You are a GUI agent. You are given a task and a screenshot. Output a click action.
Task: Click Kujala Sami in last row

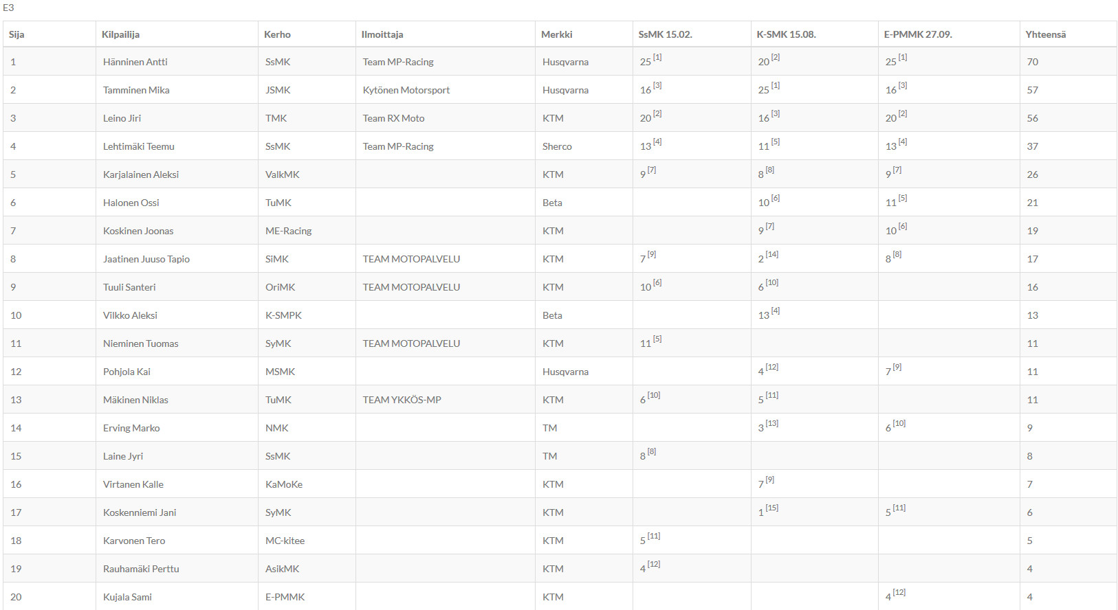pyautogui.click(x=127, y=597)
